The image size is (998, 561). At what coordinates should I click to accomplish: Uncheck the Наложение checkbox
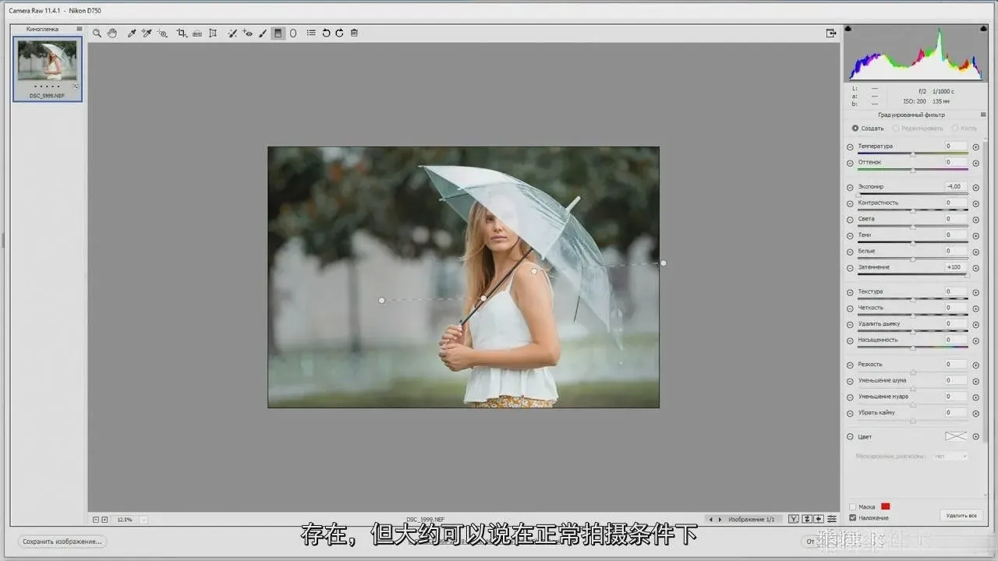point(853,517)
